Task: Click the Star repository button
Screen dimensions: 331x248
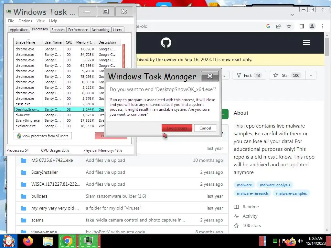Action: [287, 75]
